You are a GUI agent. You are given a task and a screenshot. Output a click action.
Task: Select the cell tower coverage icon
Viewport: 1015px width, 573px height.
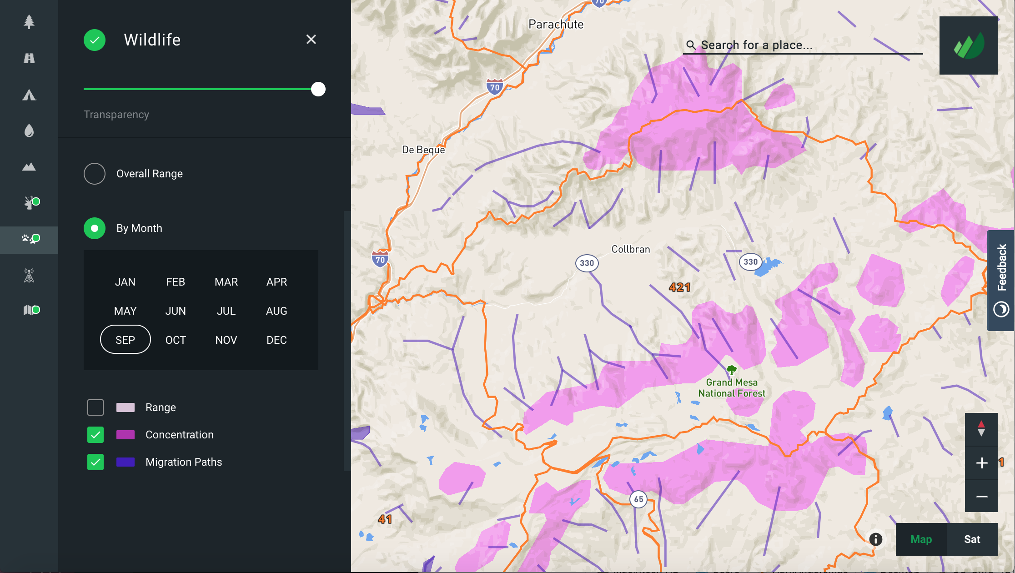coord(29,276)
